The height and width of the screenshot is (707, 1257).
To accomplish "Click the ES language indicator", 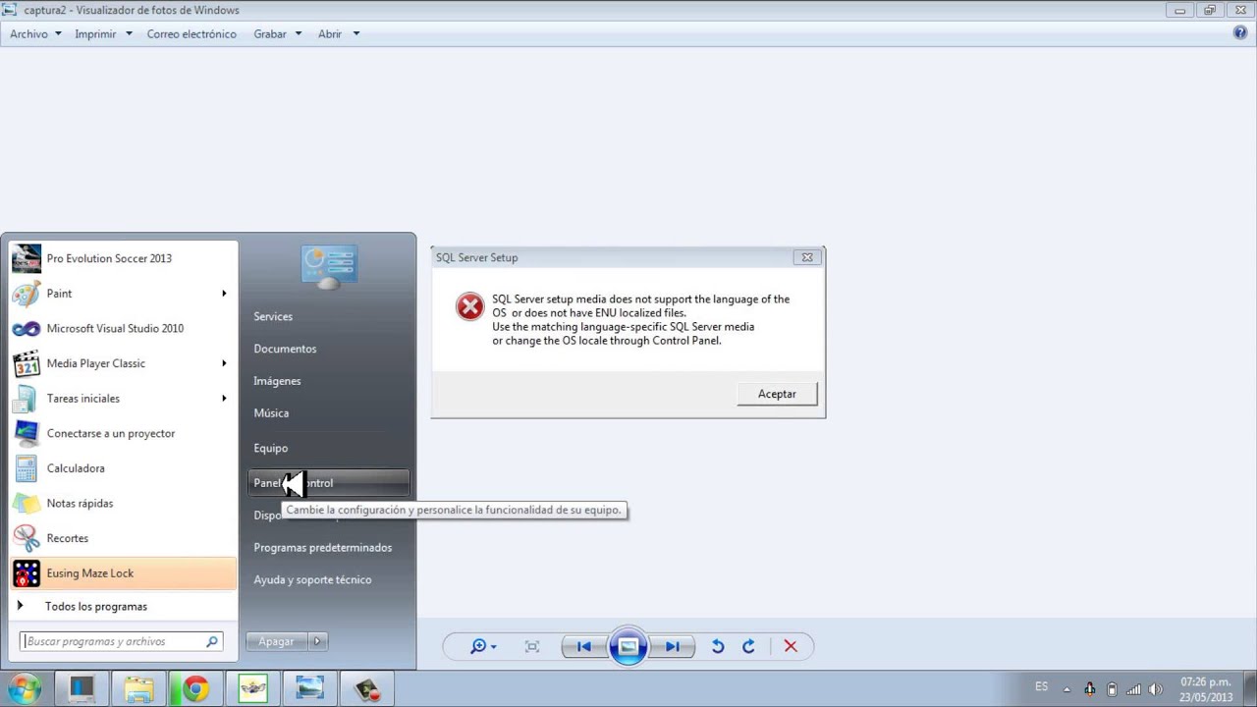I will click(1041, 686).
